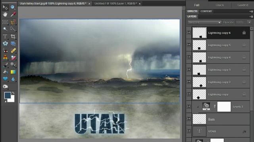The height and width of the screenshot is (142, 254).
Task: Close the Untitled-1 document tab
Action: (x=140, y=4)
